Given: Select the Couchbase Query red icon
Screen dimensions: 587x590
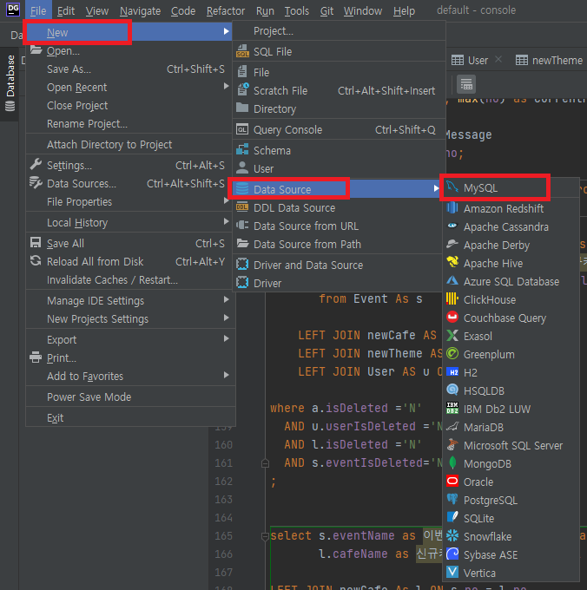Looking at the screenshot, I should 452,318.
